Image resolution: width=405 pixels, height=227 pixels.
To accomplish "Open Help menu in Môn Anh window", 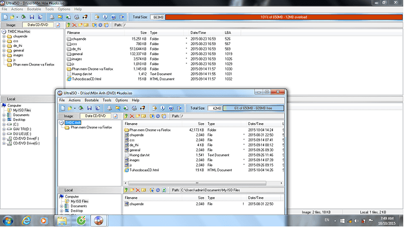I will (x=136, y=100).
